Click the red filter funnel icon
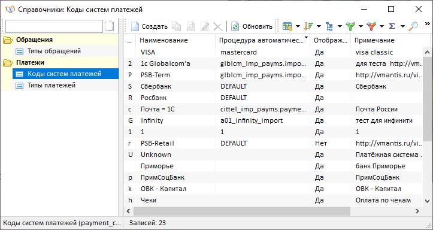The width and height of the screenshot is (433, 230). pos(371,26)
